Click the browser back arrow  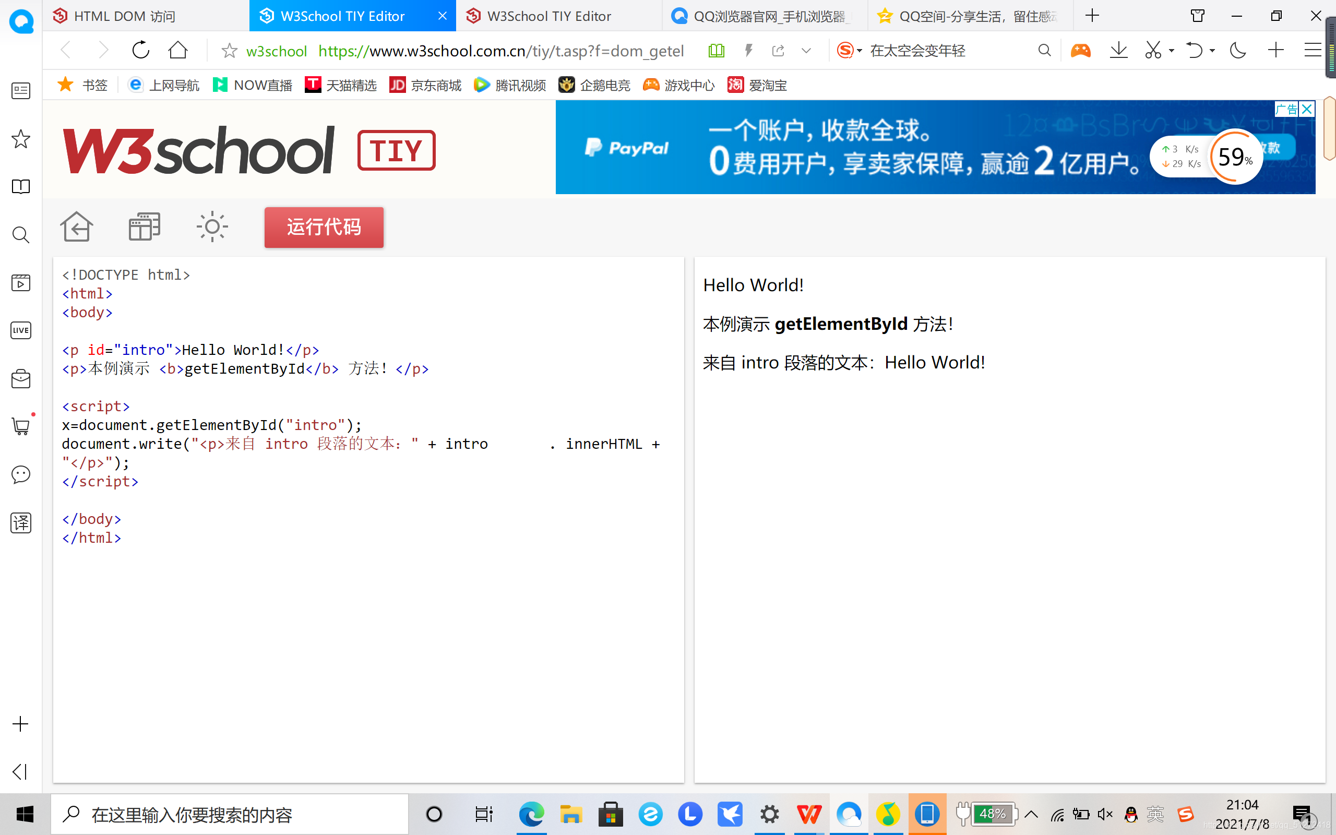click(x=66, y=50)
